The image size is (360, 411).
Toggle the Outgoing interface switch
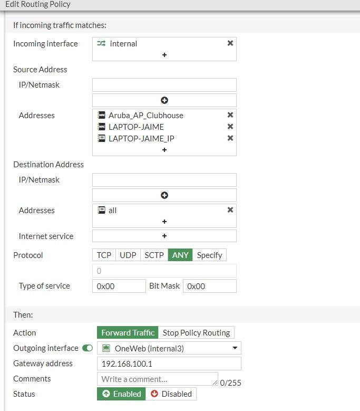tap(87, 348)
